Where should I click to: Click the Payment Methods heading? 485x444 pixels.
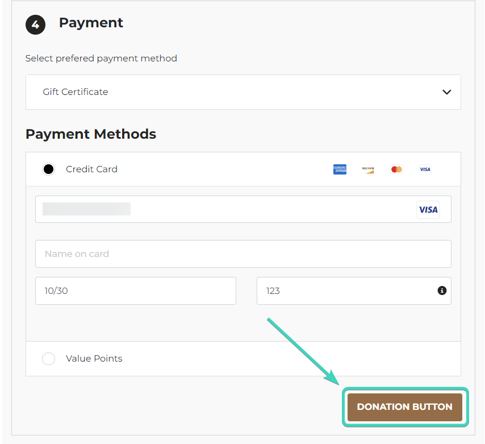pyautogui.click(x=90, y=134)
